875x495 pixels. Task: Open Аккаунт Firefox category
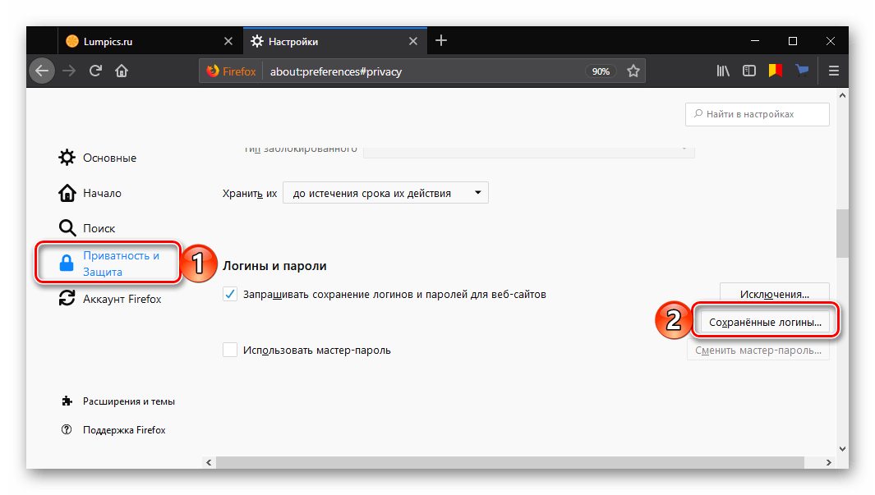pos(110,299)
